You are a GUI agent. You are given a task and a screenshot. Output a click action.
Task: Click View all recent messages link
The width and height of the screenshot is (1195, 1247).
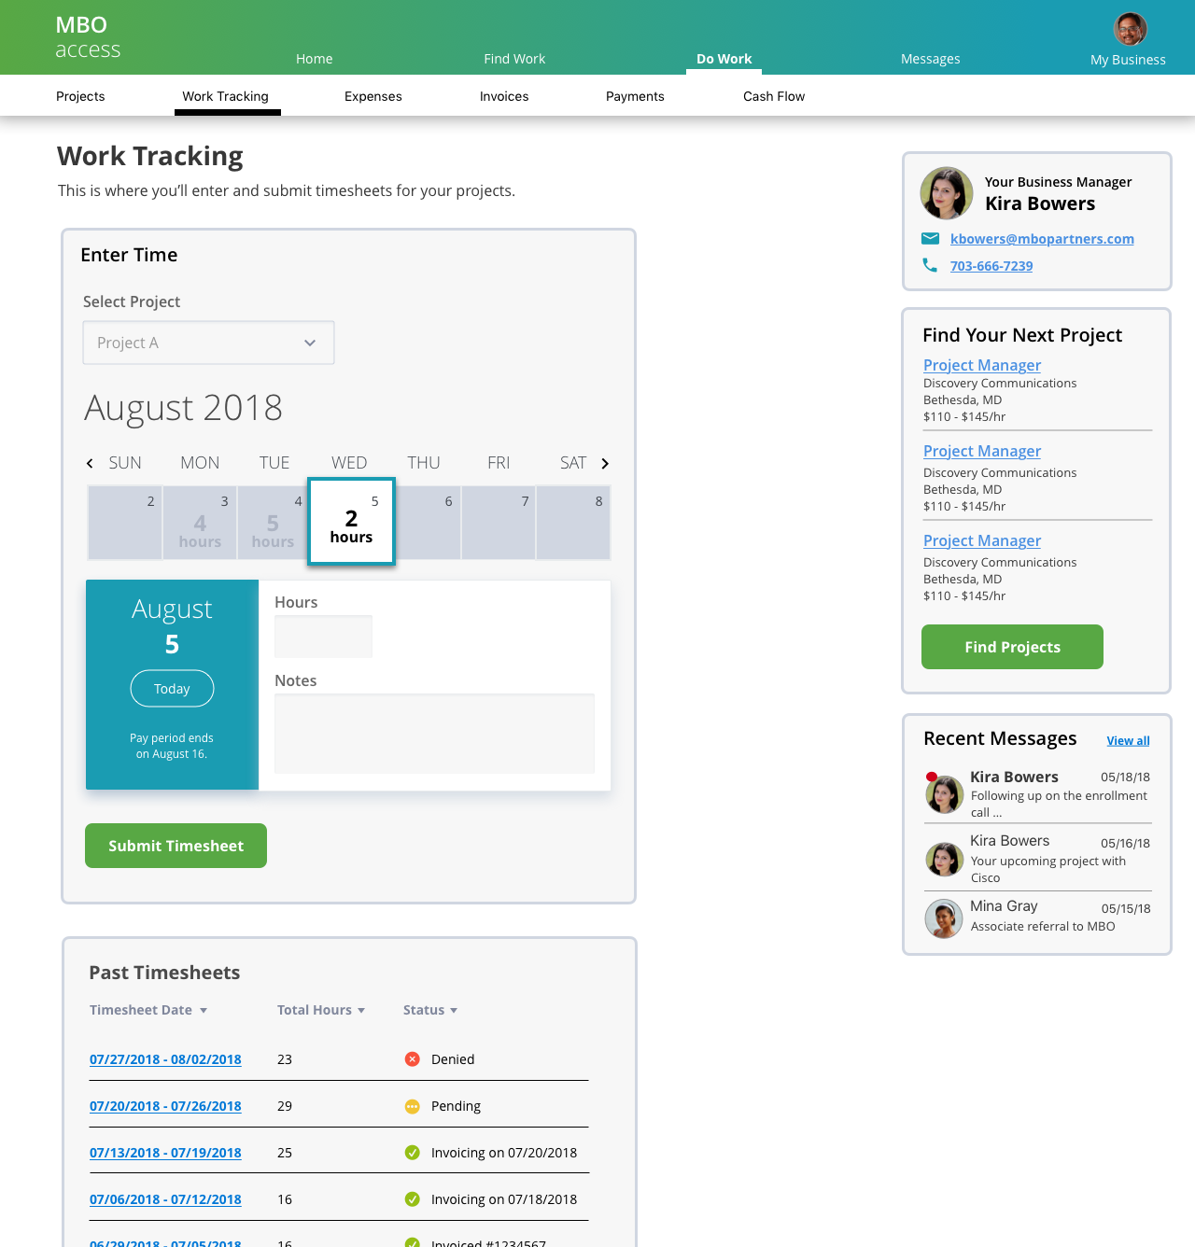(x=1128, y=740)
